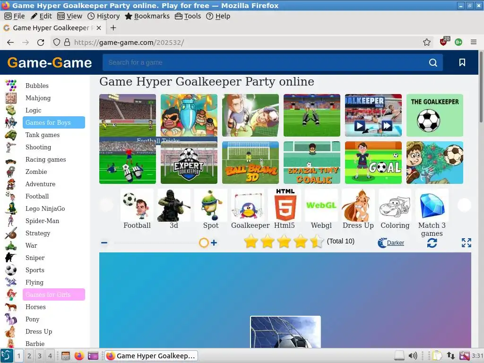This screenshot has height=363, width=484.
Task: Open bookmarks icon in site header
Action: [x=462, y=63]
